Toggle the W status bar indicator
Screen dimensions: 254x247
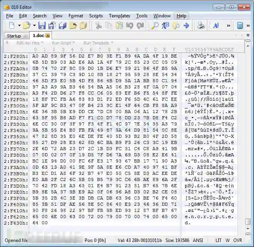click(x=227, y=240)
